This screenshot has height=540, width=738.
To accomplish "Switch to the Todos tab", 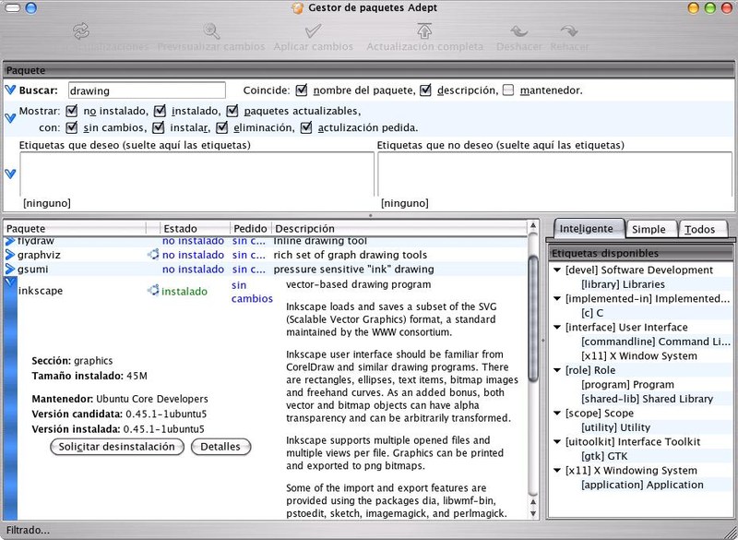I will (703, 229).
